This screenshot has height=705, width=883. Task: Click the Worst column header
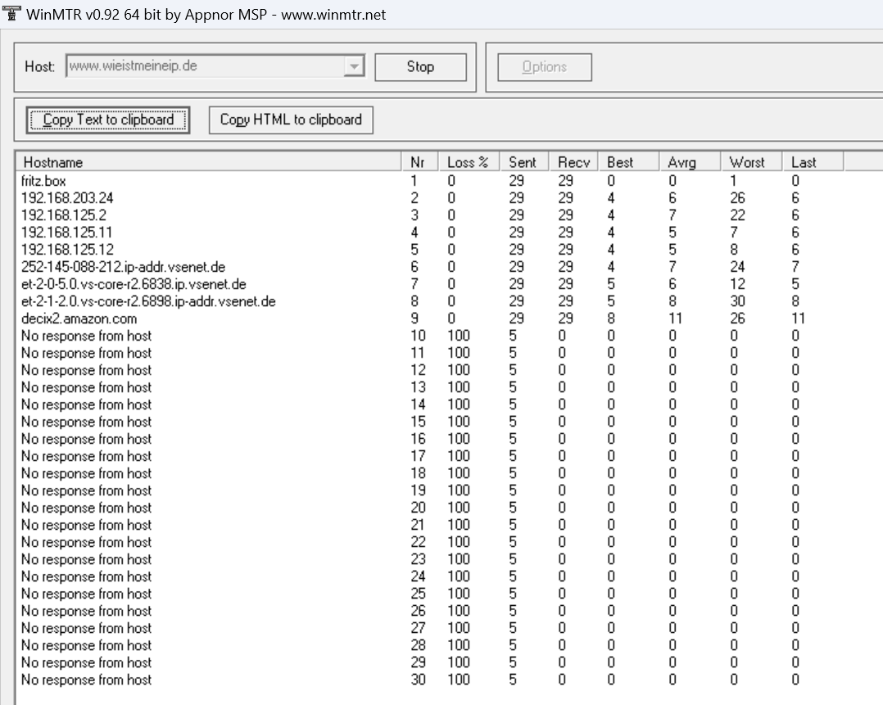pyautogui.click(x=752, y=162)
